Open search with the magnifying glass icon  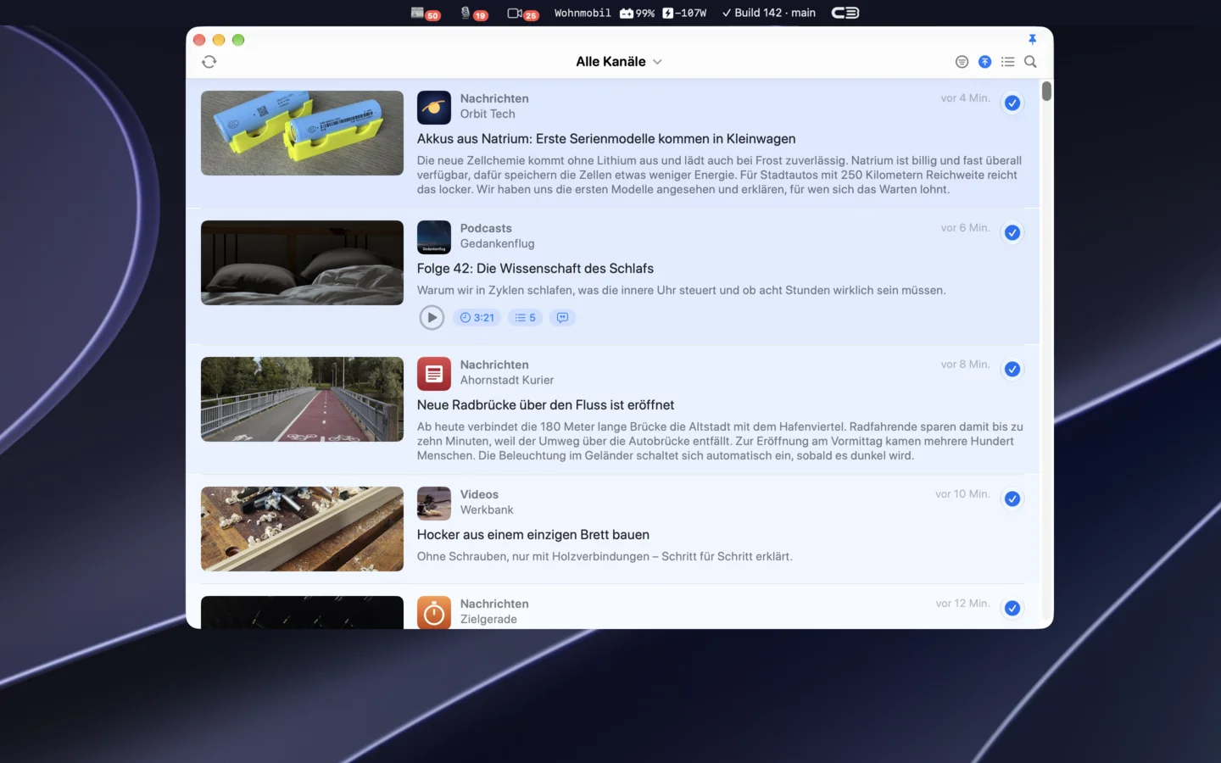(1030, 62)
